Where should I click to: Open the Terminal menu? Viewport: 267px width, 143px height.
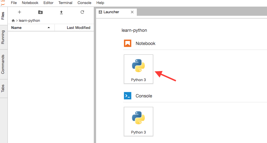[65, 3]
